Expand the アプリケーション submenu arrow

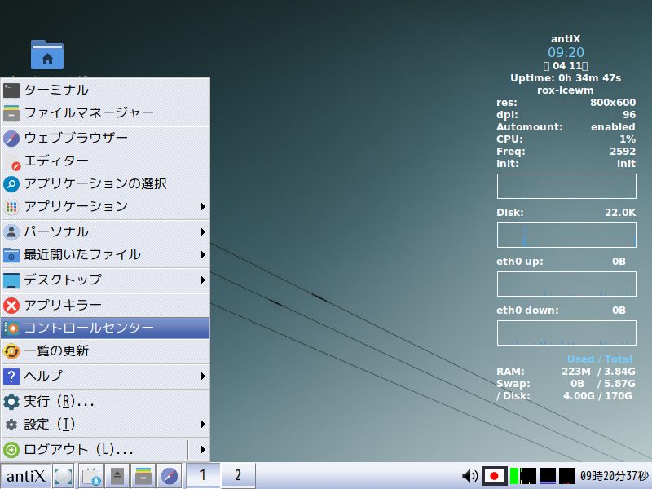(203, 207)
